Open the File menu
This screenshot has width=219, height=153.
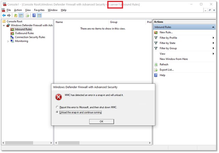pyautogui.click(x=9, y=10)
